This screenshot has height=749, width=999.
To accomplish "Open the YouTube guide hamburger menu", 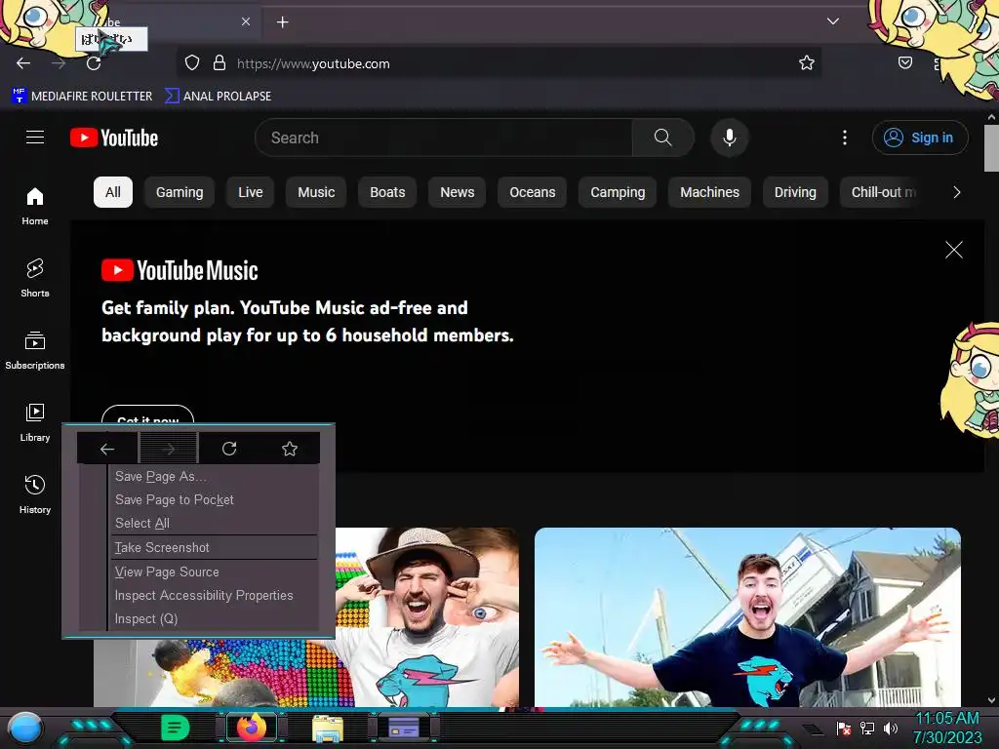I will pyautogui.click(x=35, y=138).
